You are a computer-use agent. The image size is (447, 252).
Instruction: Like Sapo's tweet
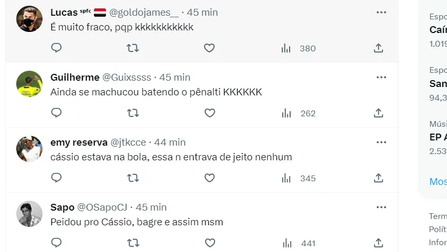209,243
